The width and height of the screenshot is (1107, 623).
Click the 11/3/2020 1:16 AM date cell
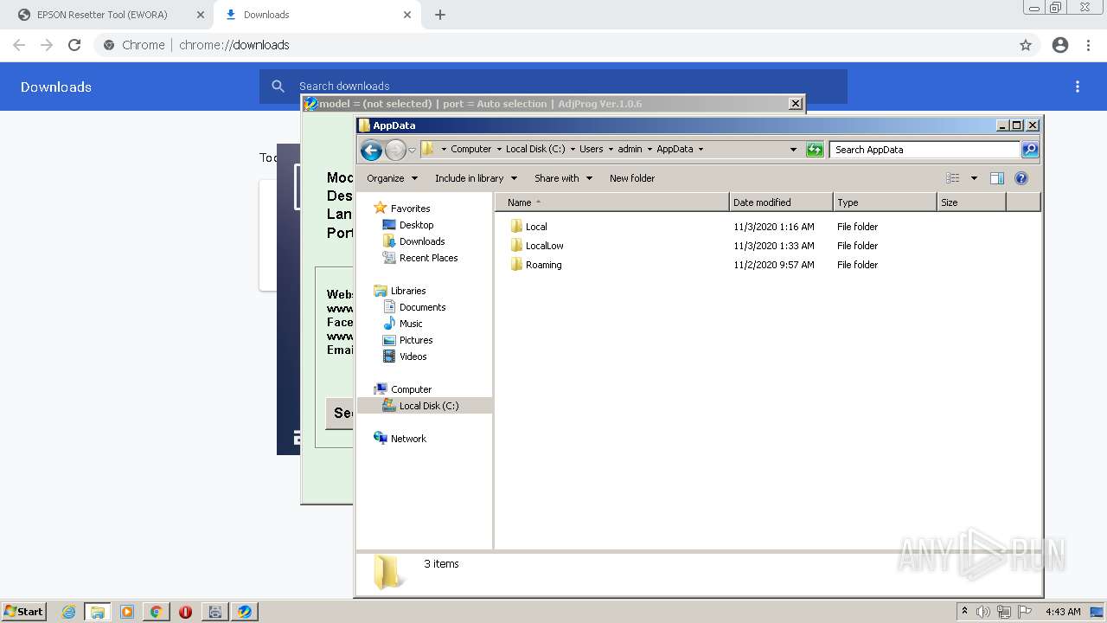[x=774, y=227]
